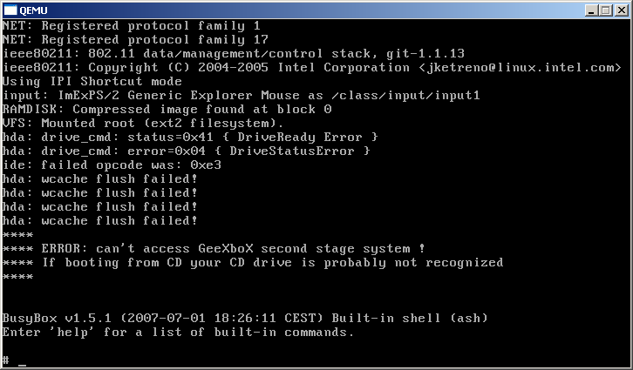Viewport: 633px width, 370px height.
Task: Click the GeeXboX second stage ERROR line
Action: pyautogui.click(x=214, y=248)
